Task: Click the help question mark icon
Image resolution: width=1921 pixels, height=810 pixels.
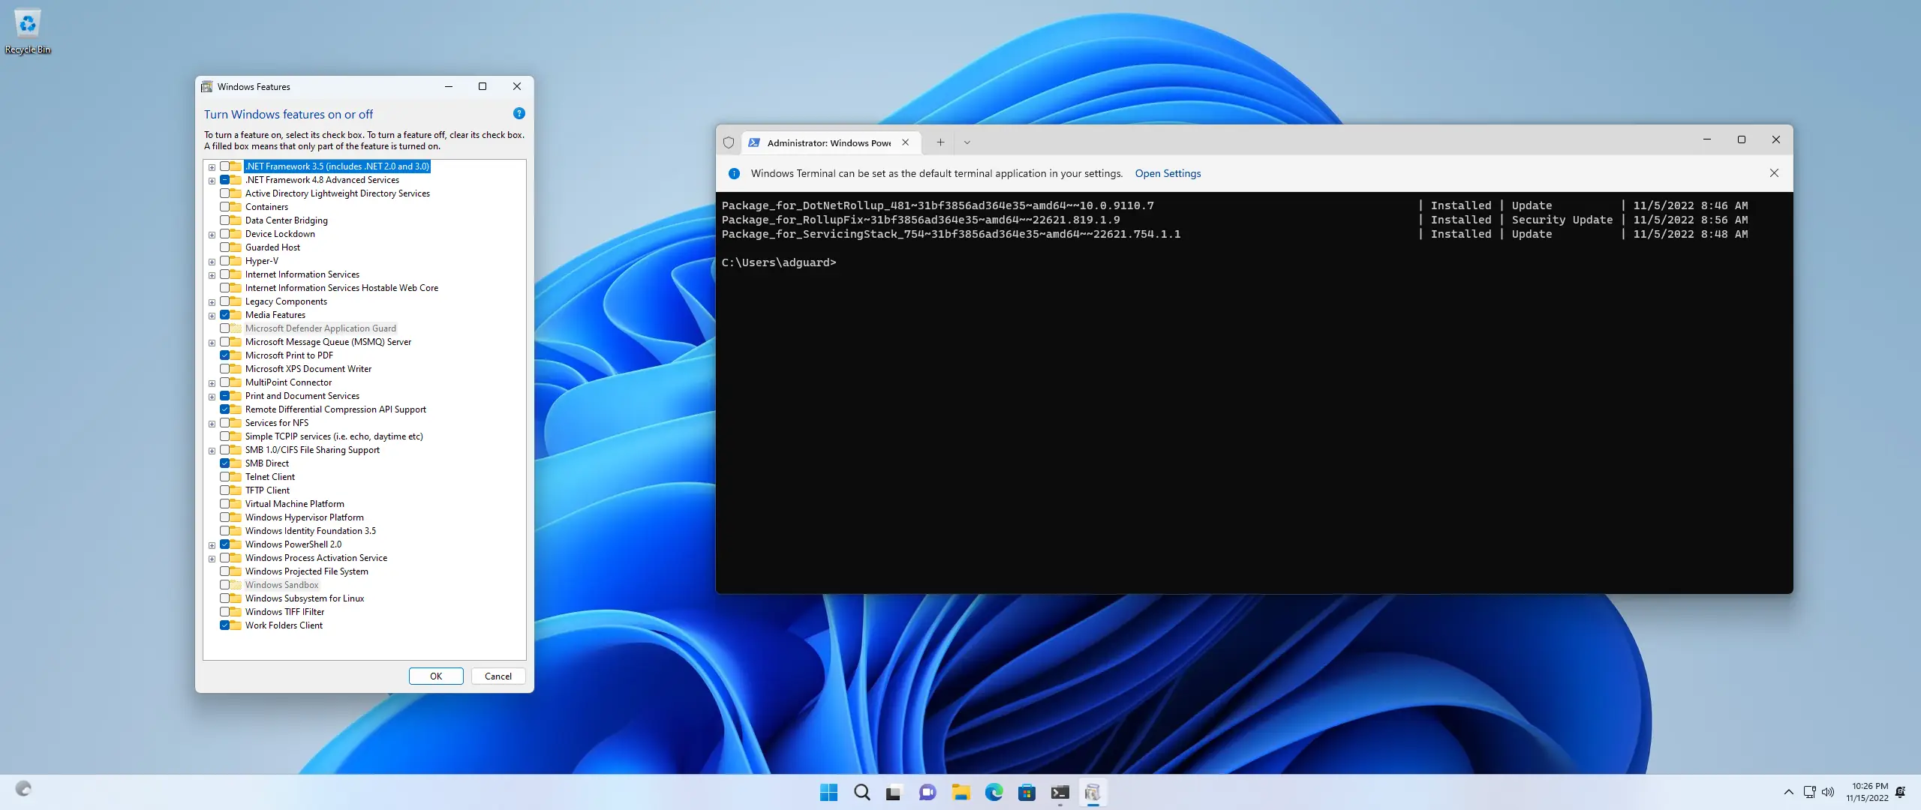Action: point(519,114)
